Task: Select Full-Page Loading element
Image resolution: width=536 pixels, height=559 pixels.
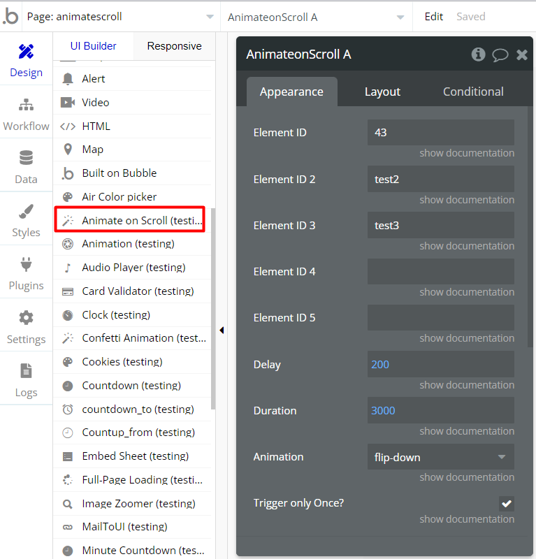Action: [132, 480]
